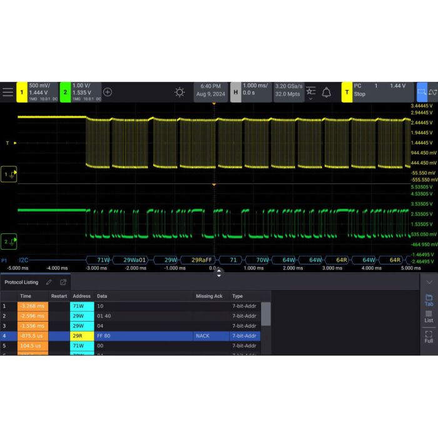438x438 pixels.
Task: Select channel 1 ground reference marker
Action: [9, 175]
